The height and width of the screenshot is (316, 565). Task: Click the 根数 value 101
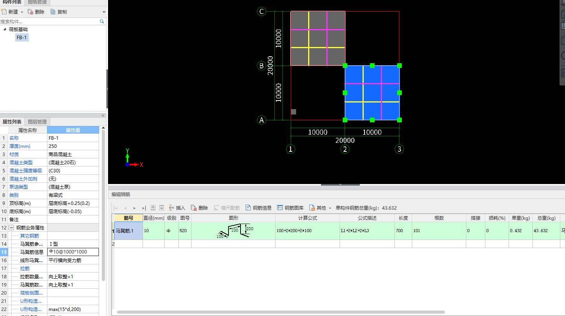click(x=439, y=231)
